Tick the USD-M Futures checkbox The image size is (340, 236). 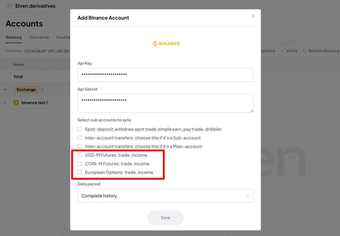point(80,155)
